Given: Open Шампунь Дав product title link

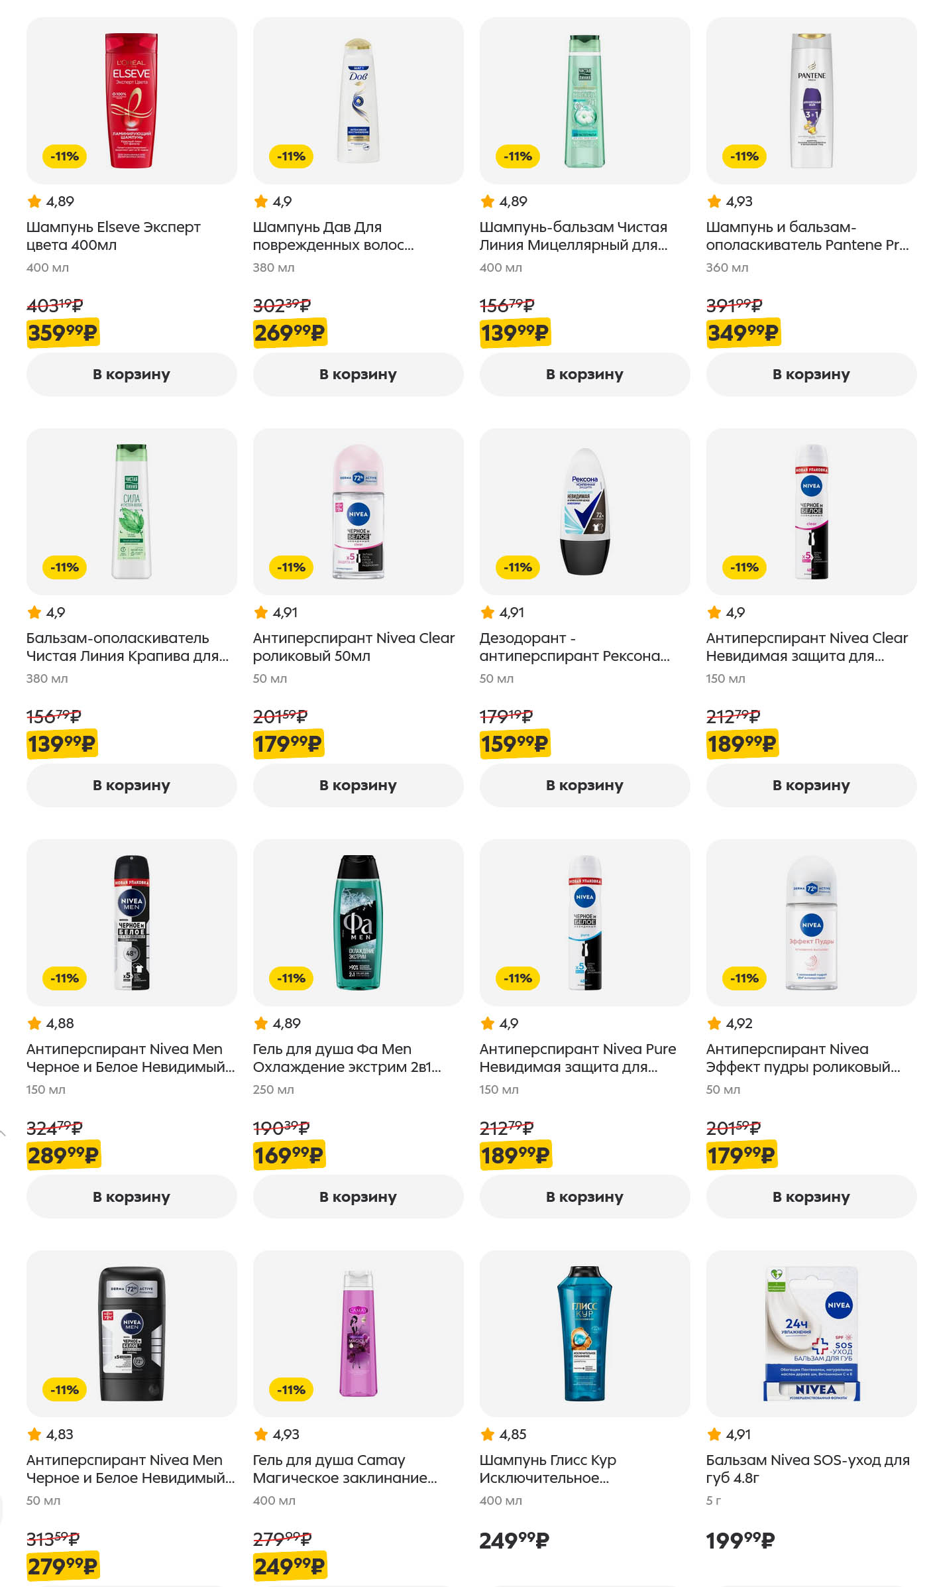Looking at the screenshot, I should (333, 236).
